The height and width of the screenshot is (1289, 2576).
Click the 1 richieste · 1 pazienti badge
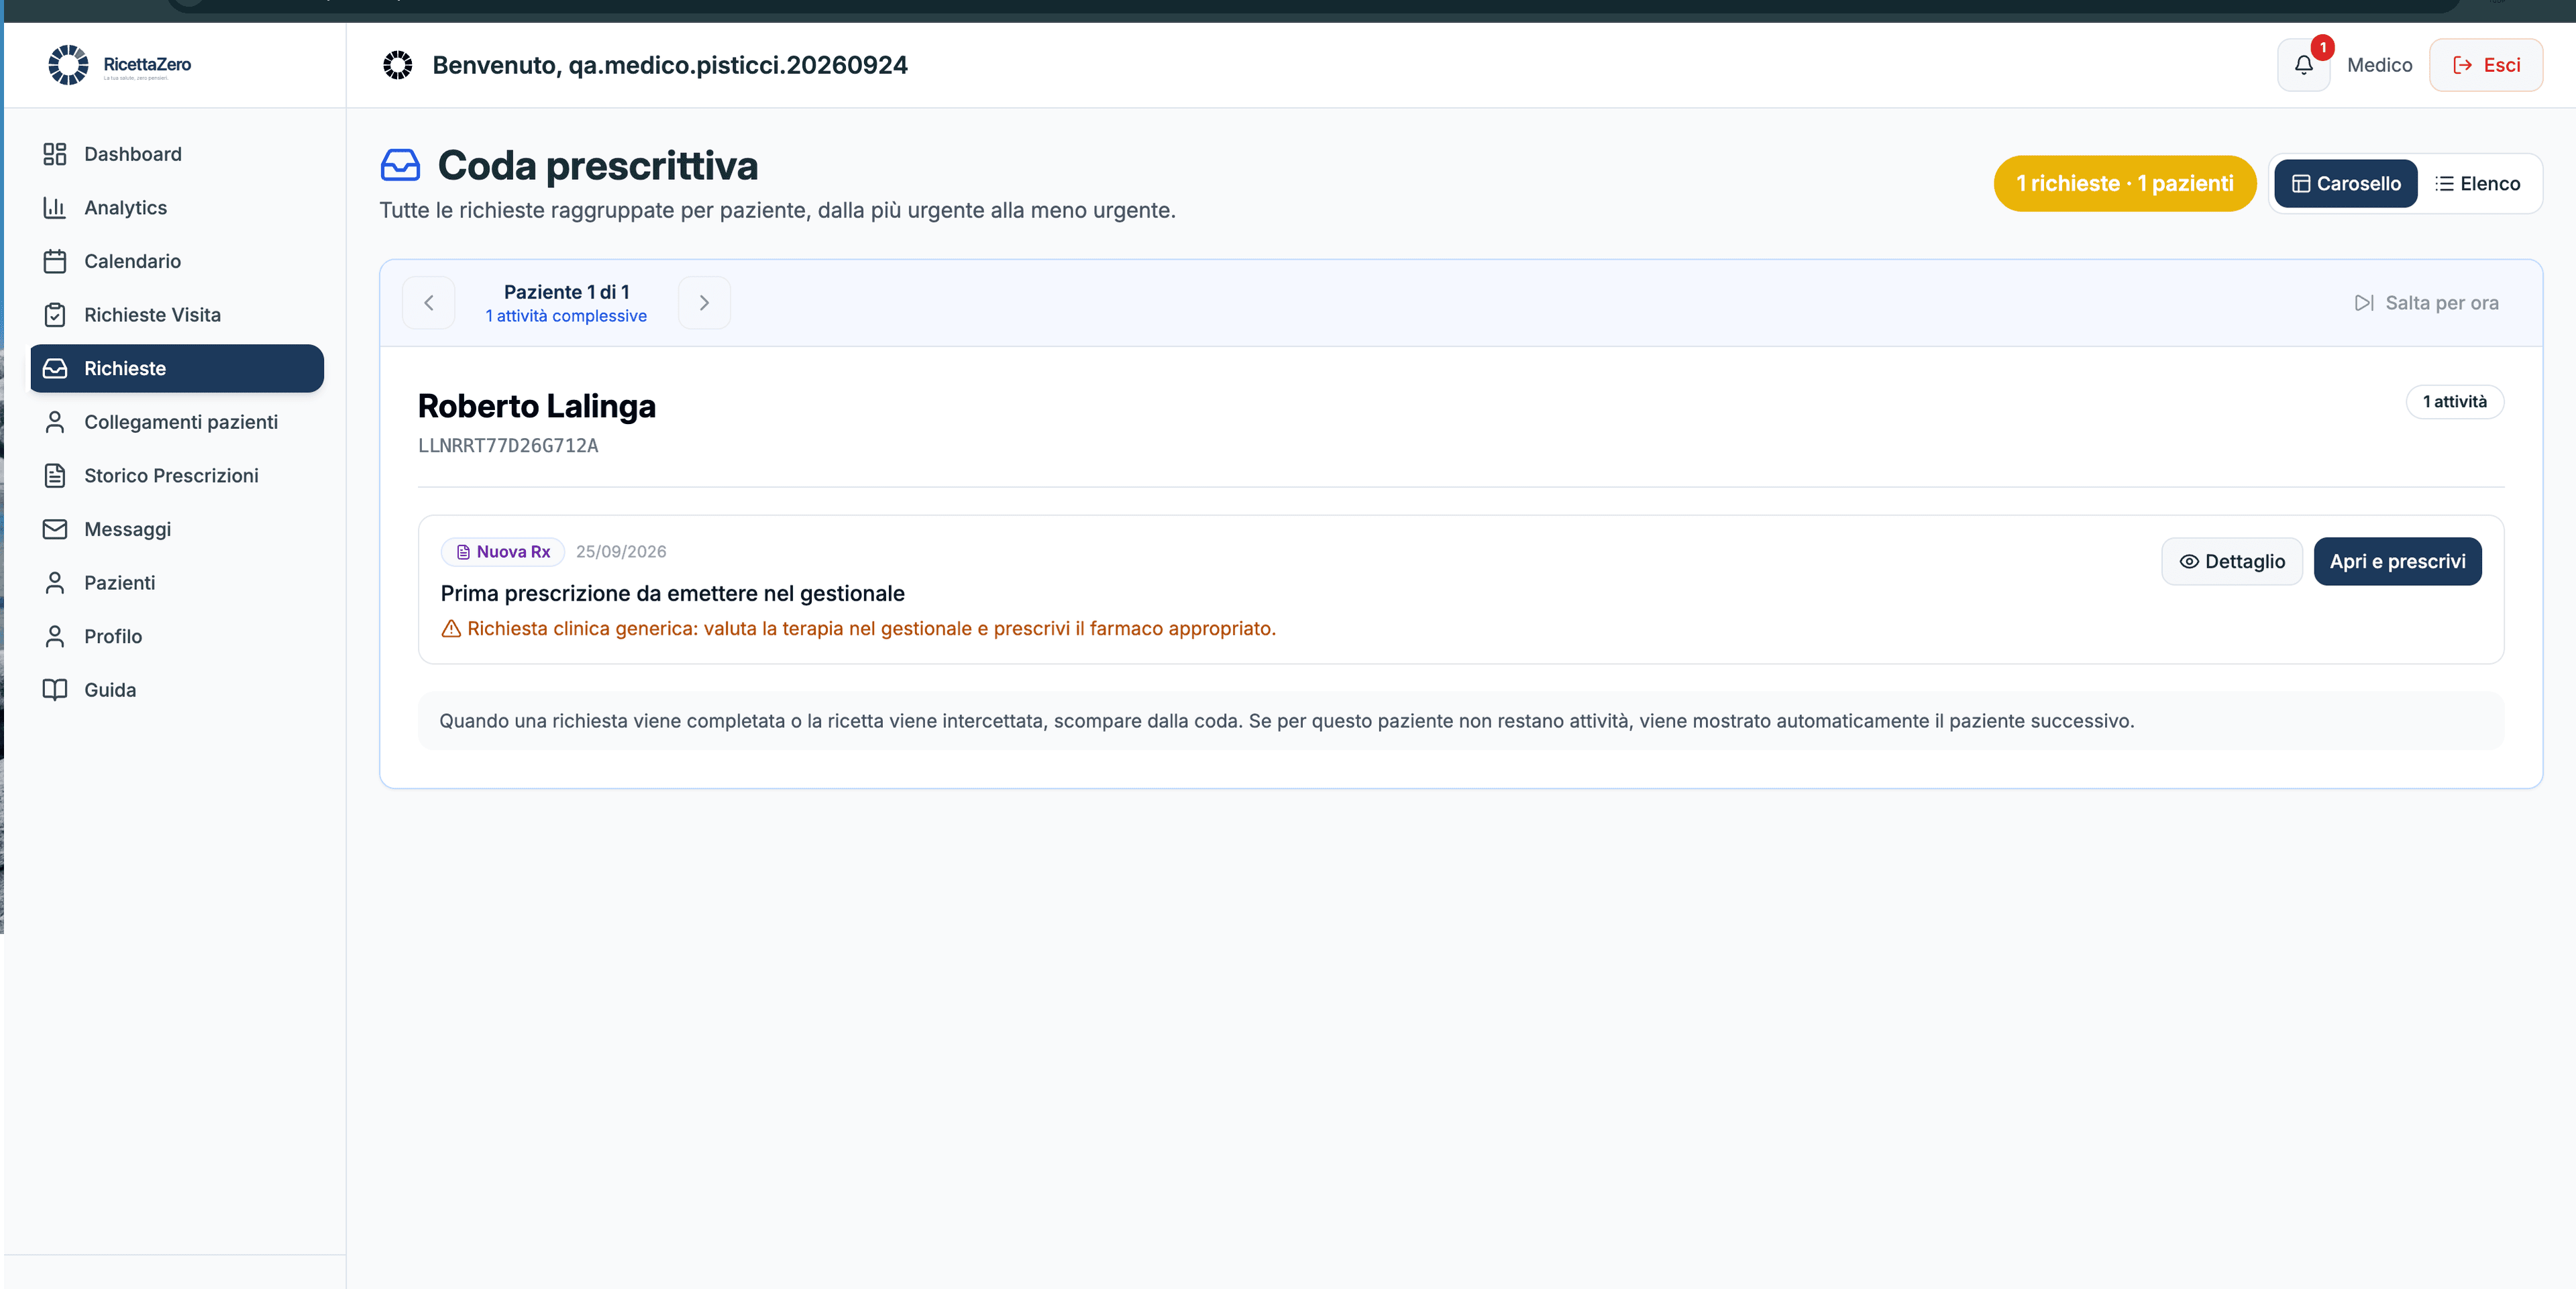coord(2124,184)
